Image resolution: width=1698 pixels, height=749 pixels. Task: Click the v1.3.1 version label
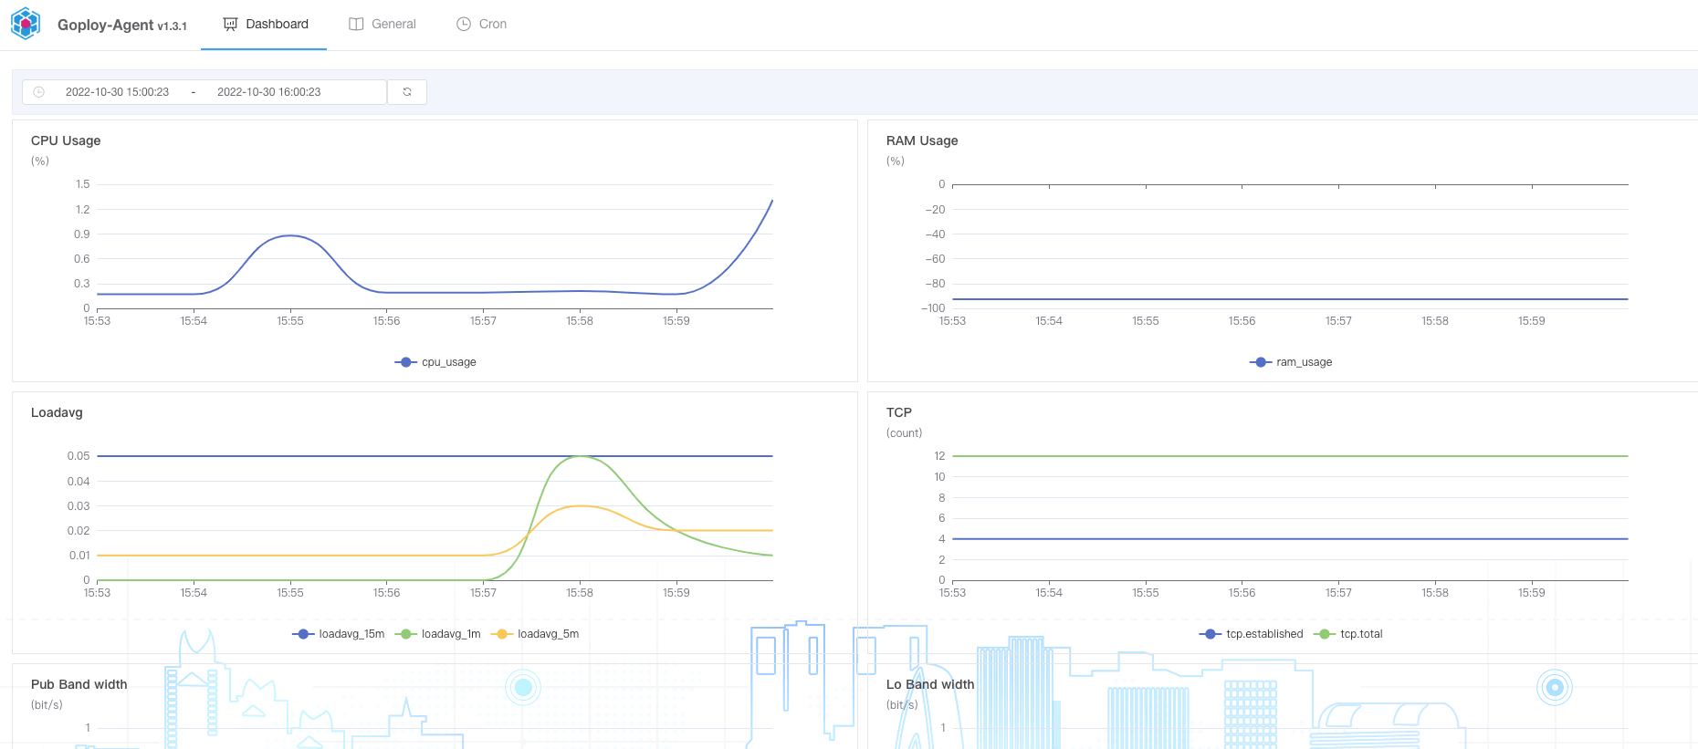pyautogui.click(x=172, y=26)
